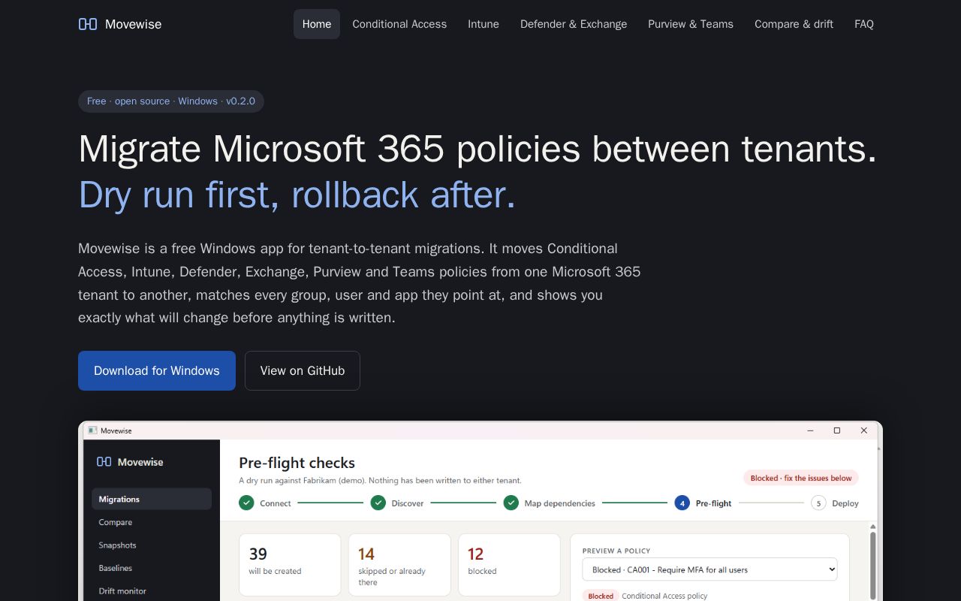This screenshot has width=961, height=601.
Task: Open Compare & drift page
Action: [794, 24]
